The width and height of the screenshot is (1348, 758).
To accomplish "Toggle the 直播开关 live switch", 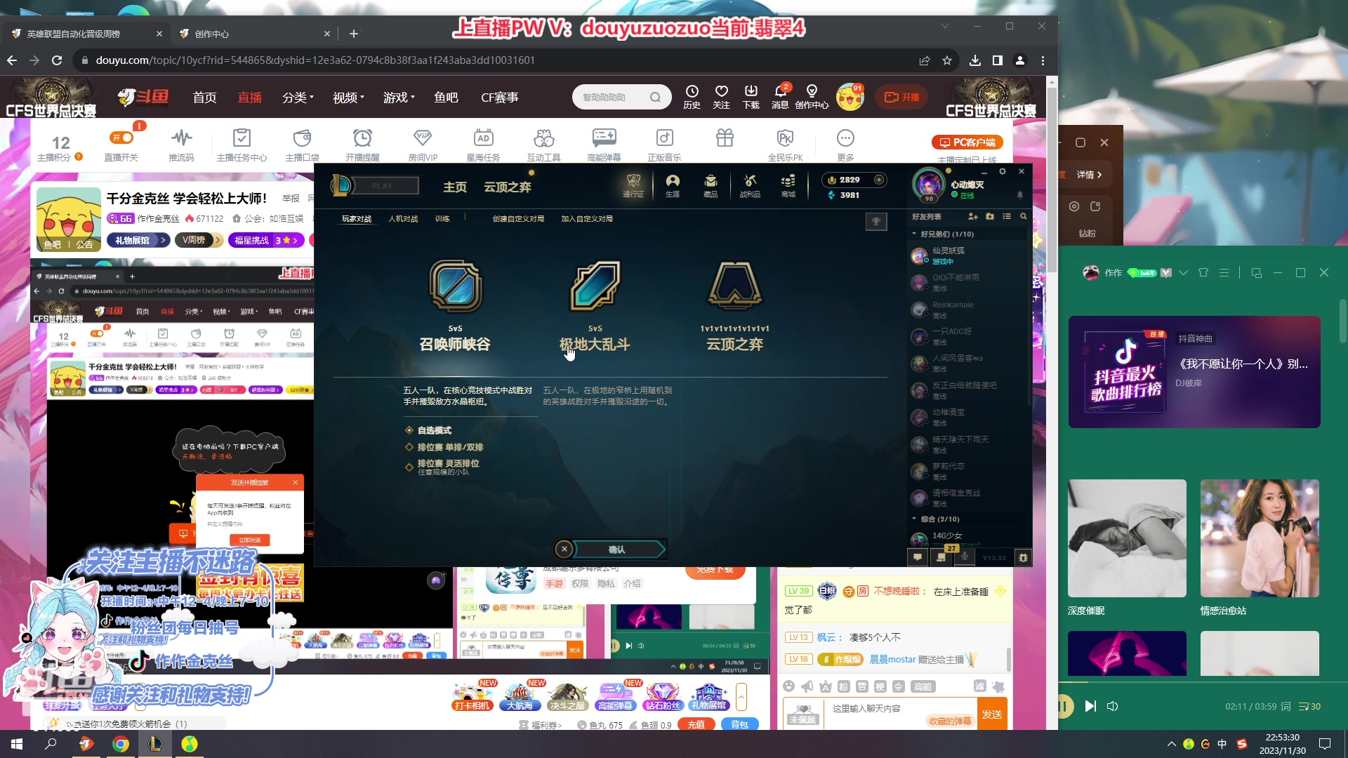I will 121,138.
